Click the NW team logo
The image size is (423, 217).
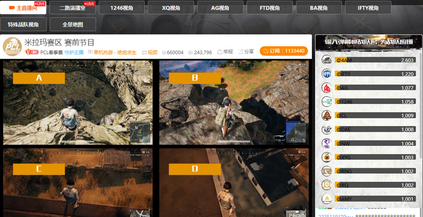pos(327,143)
